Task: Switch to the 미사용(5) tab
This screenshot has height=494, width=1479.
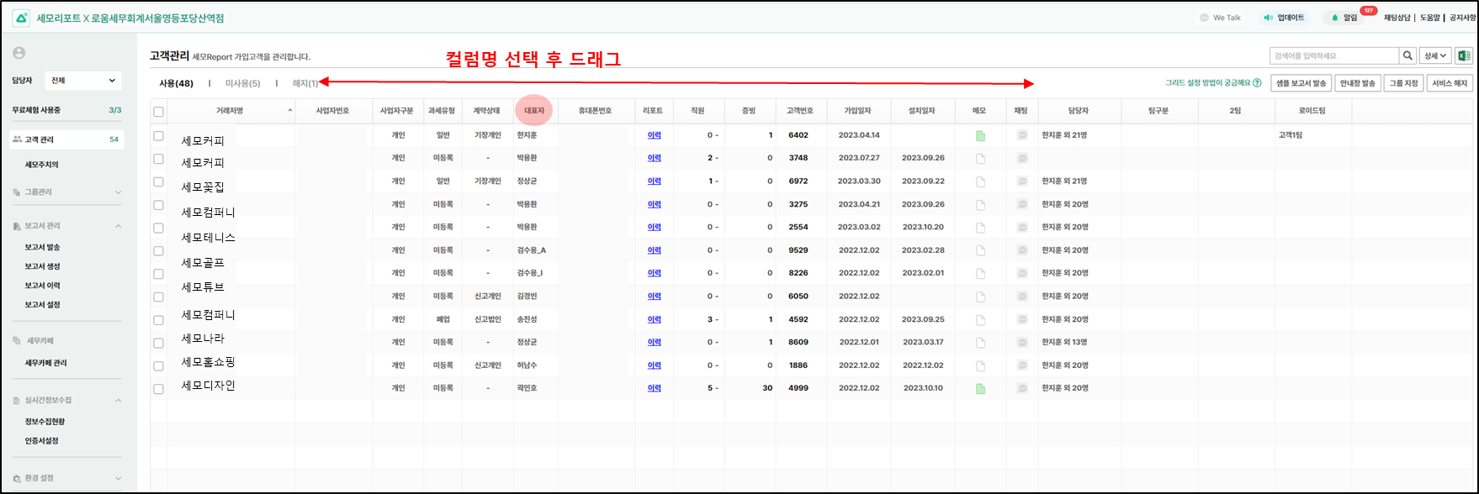Action: point(242,83)
